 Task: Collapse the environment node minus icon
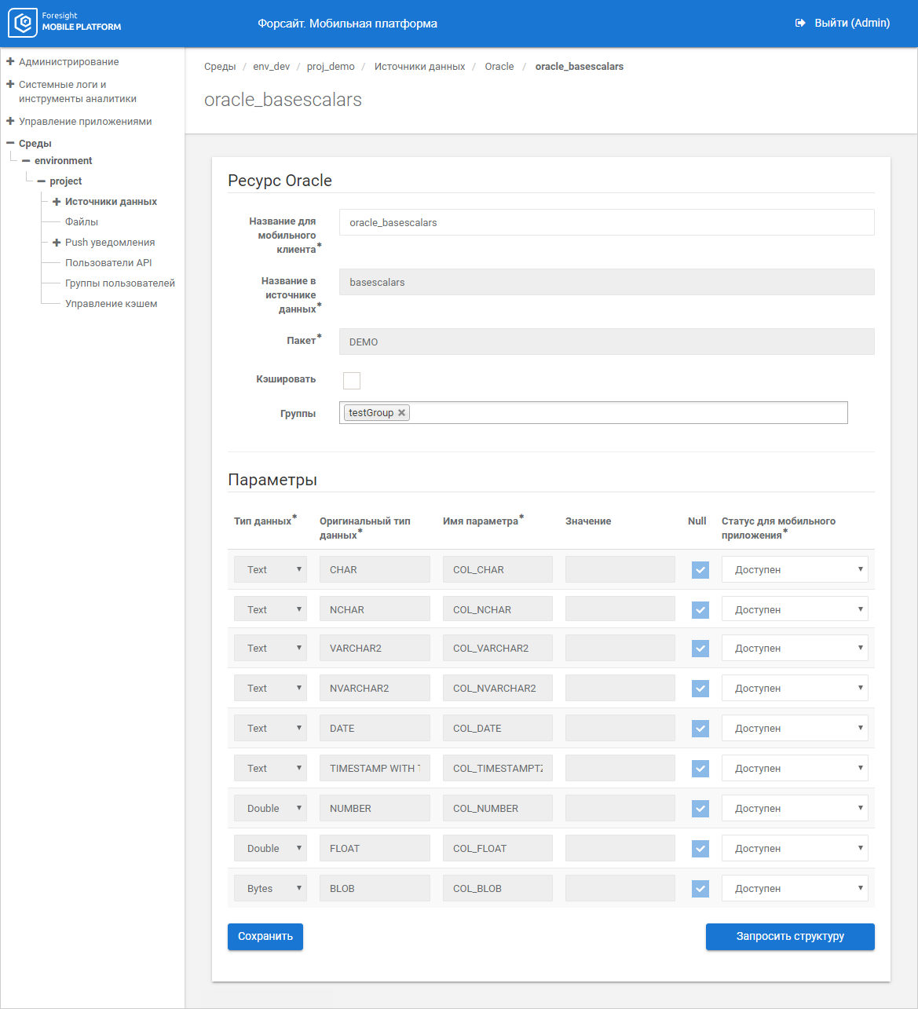pos(26,161)
